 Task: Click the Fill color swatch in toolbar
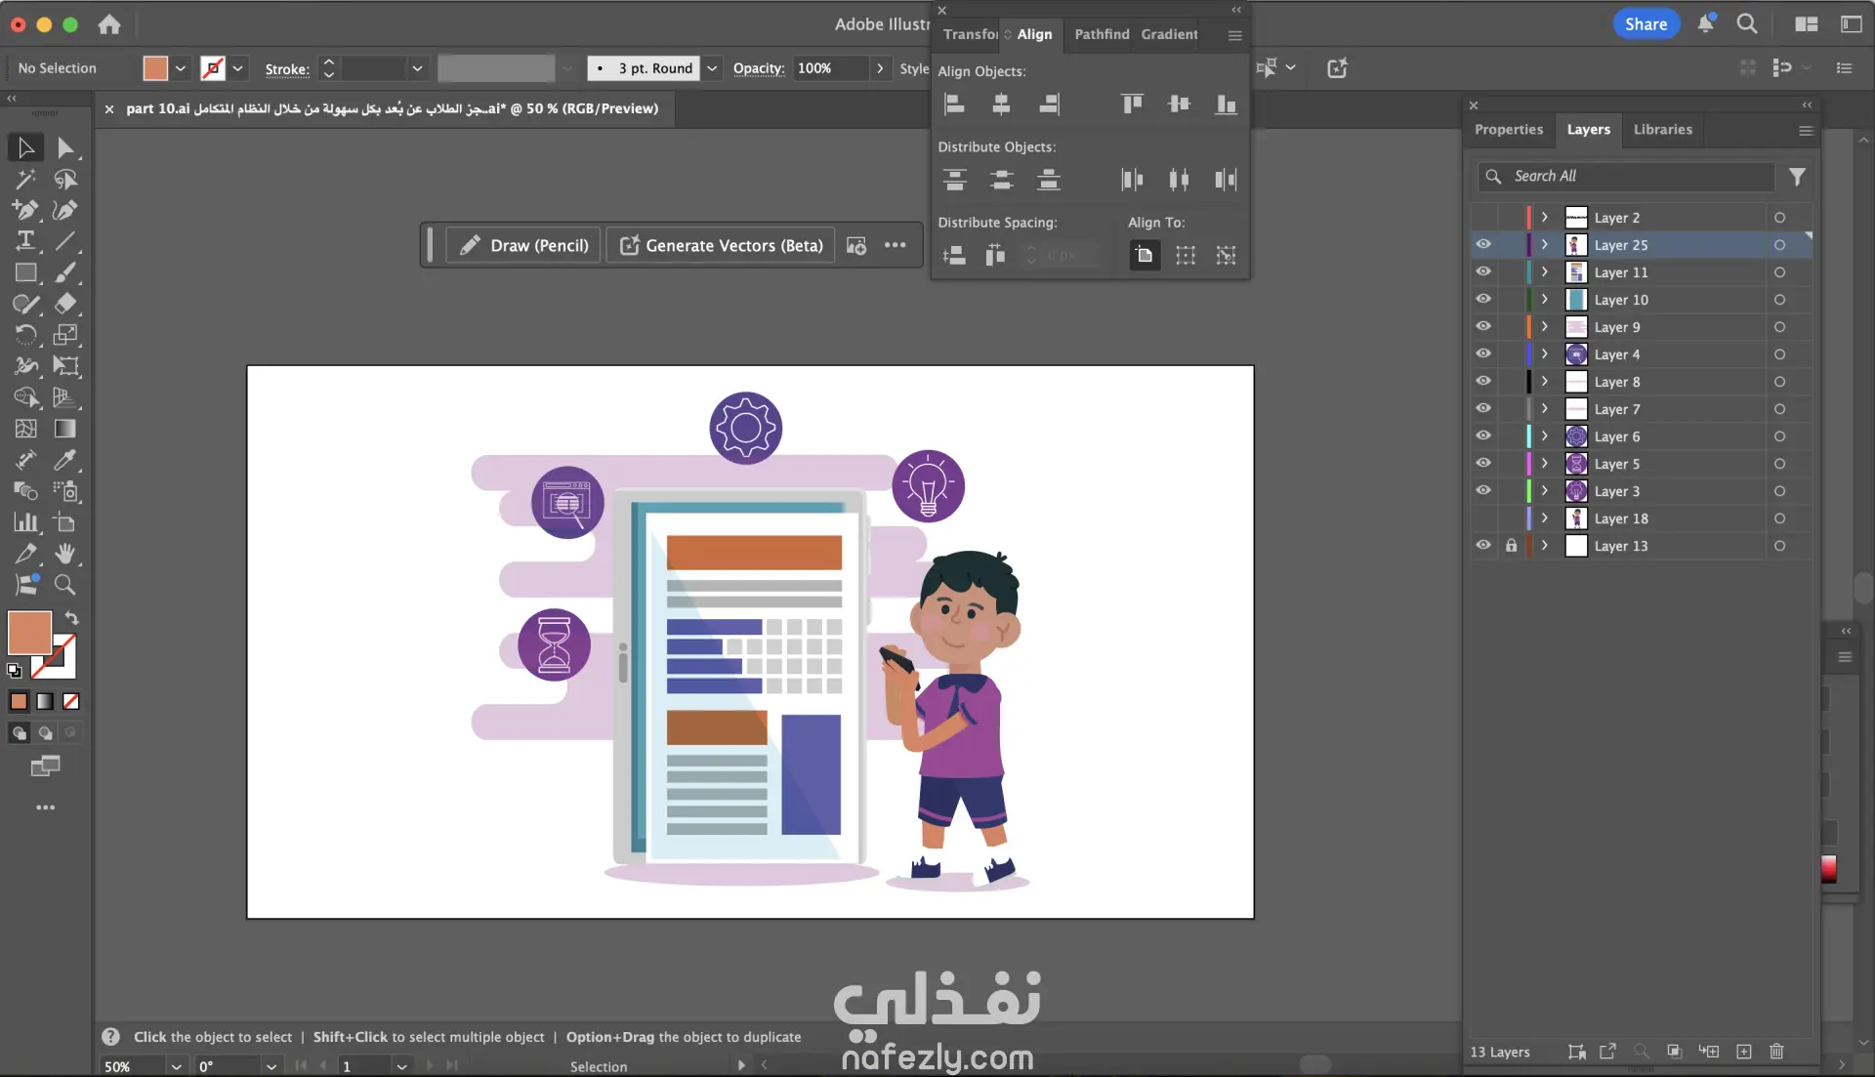point(29,633)
